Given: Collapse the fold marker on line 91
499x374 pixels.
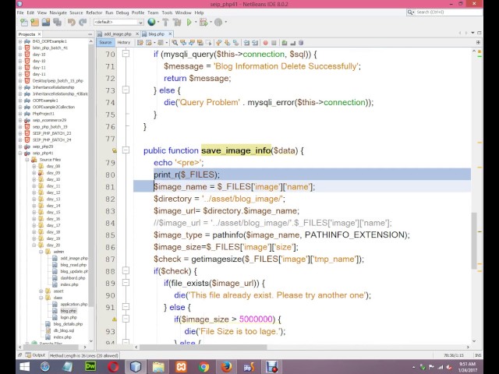Looking at the screenshot, I should [126, 307].
